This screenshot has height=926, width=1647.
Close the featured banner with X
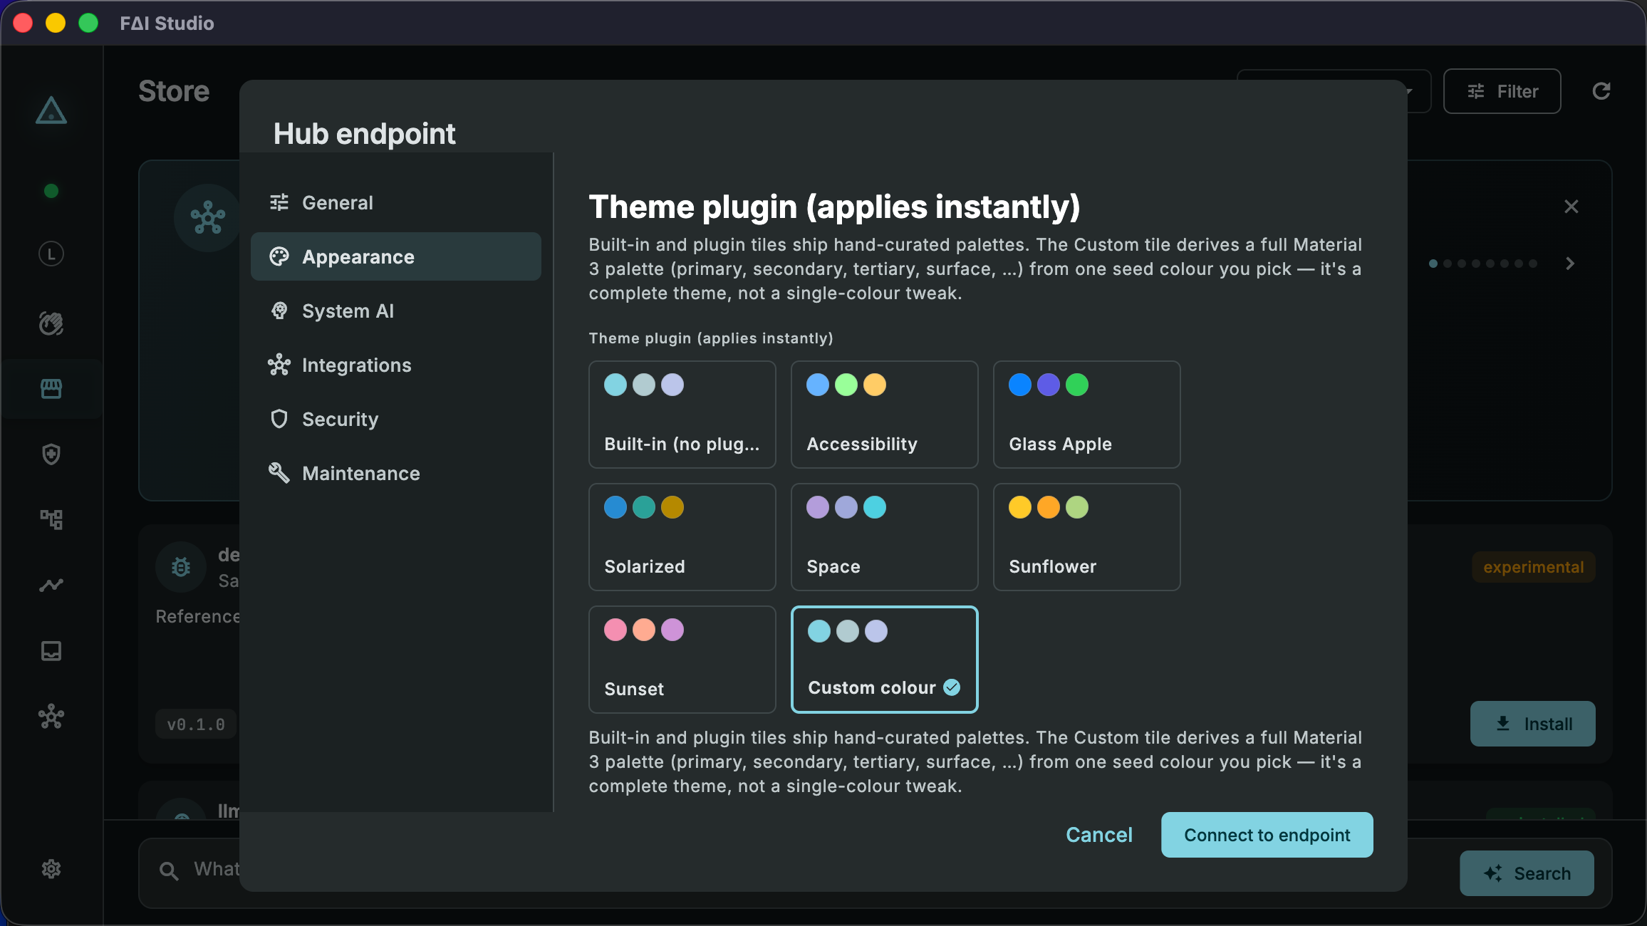pos(1571,207)
